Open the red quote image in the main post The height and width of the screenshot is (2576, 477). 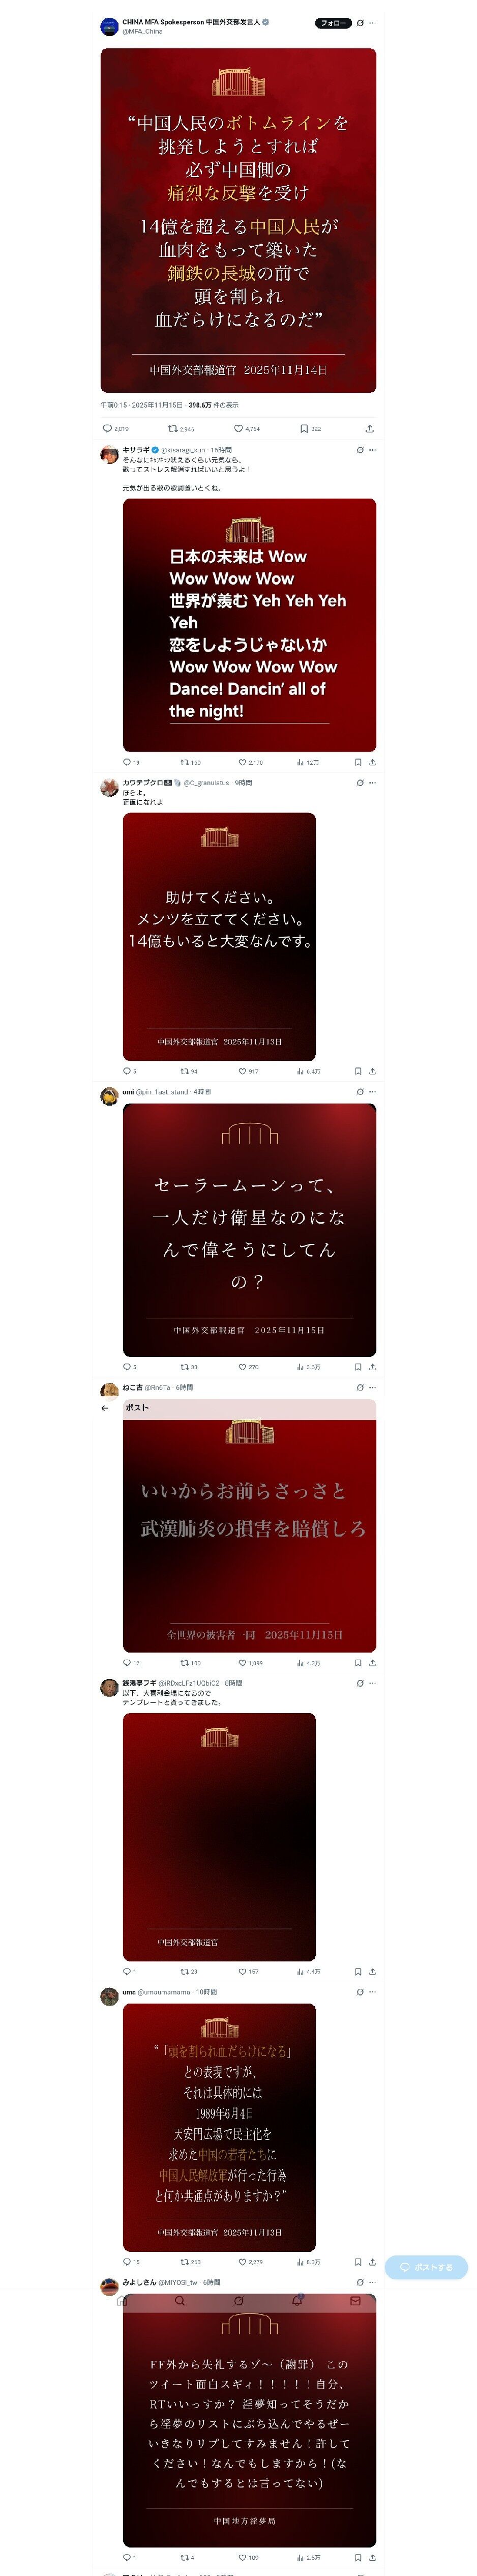pos(238,220)
